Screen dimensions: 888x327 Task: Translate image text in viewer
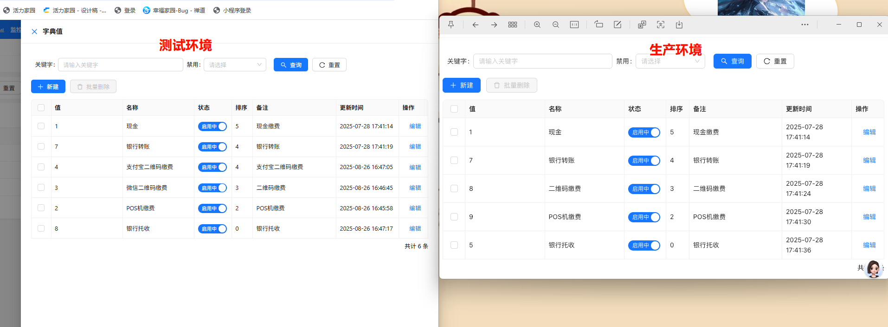click(x=642, y=25)
